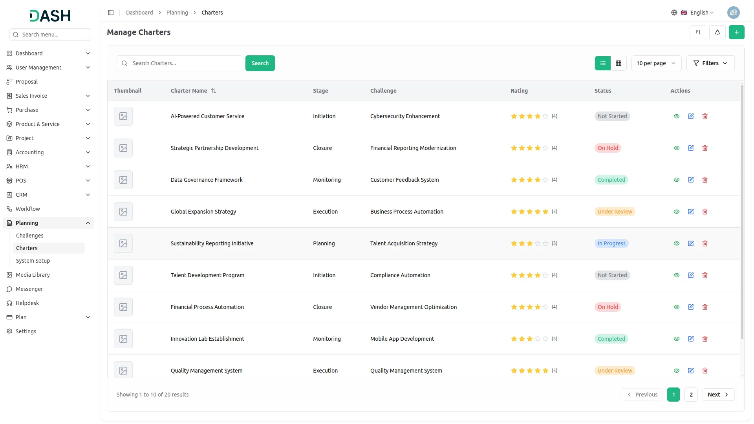Click fifth star of Sustainability Reporting Initiative rating

[x=545, y=243]
